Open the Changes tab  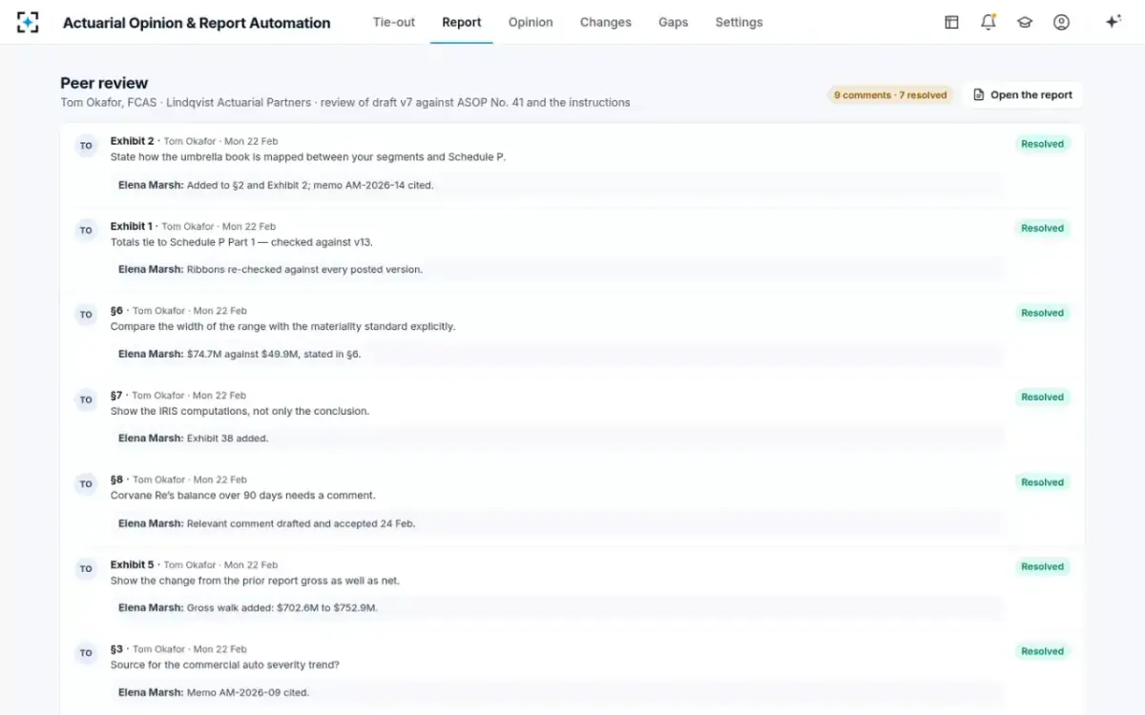pyautogui.click(x=606, y=22)
